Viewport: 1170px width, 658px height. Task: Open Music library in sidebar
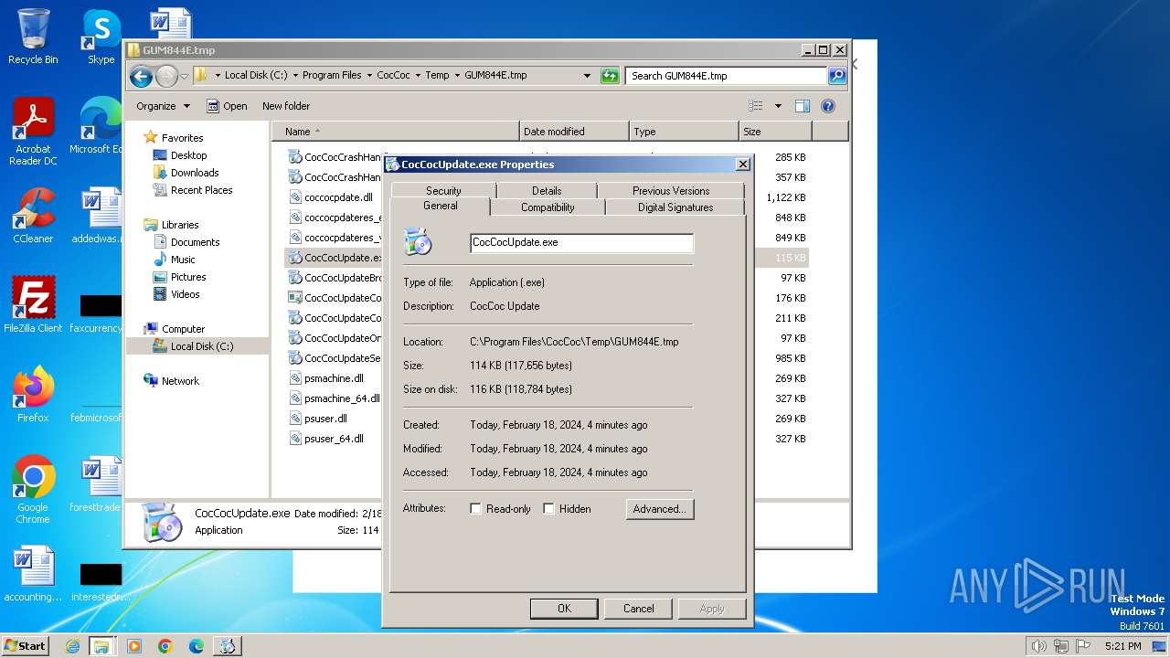pyautogui.click(x=183, y=260)
